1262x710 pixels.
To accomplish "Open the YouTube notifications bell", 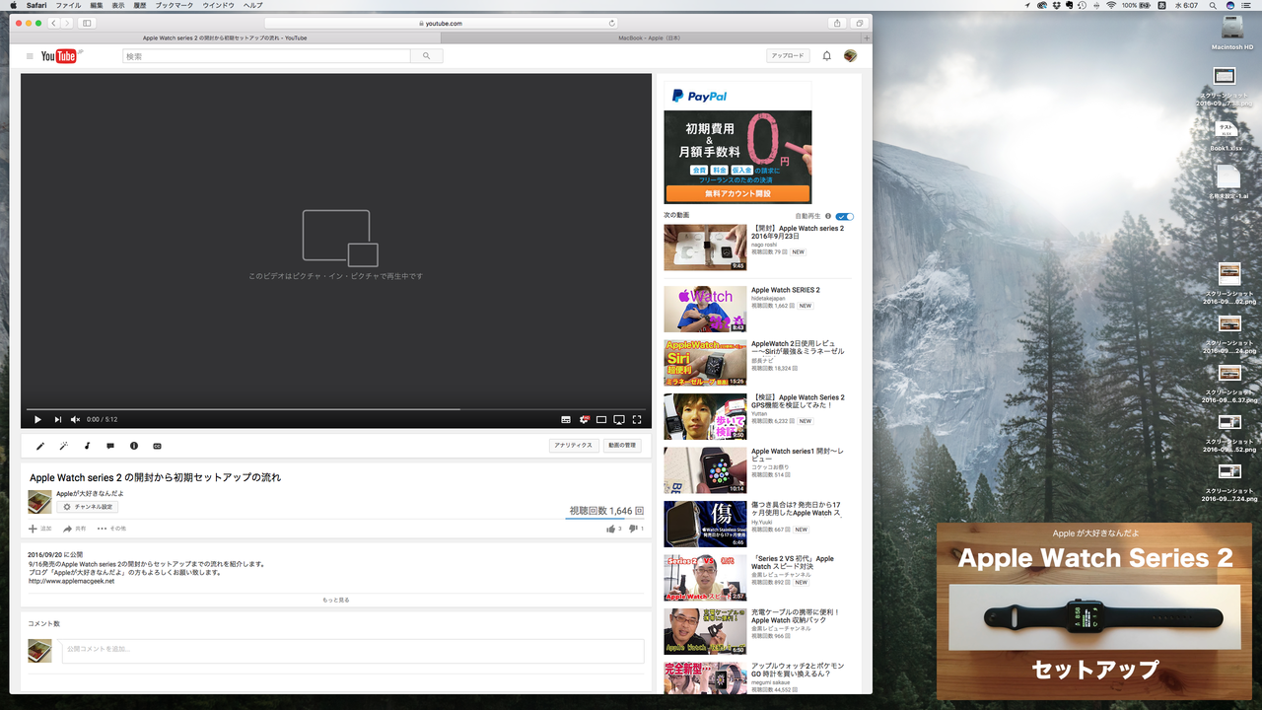I will [x=827, y=56].
